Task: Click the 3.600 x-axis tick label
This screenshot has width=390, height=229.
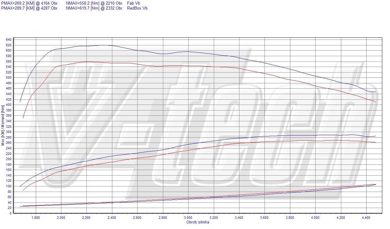Action: tap(265, 218)
